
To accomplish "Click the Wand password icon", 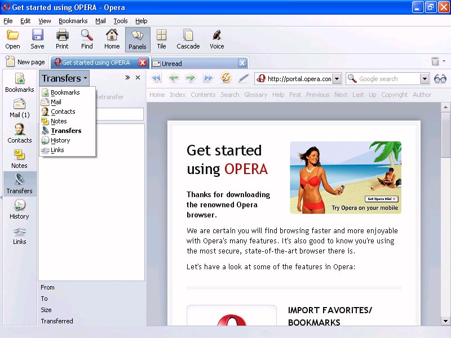I will pyautogui.click(x=244, y=79).
